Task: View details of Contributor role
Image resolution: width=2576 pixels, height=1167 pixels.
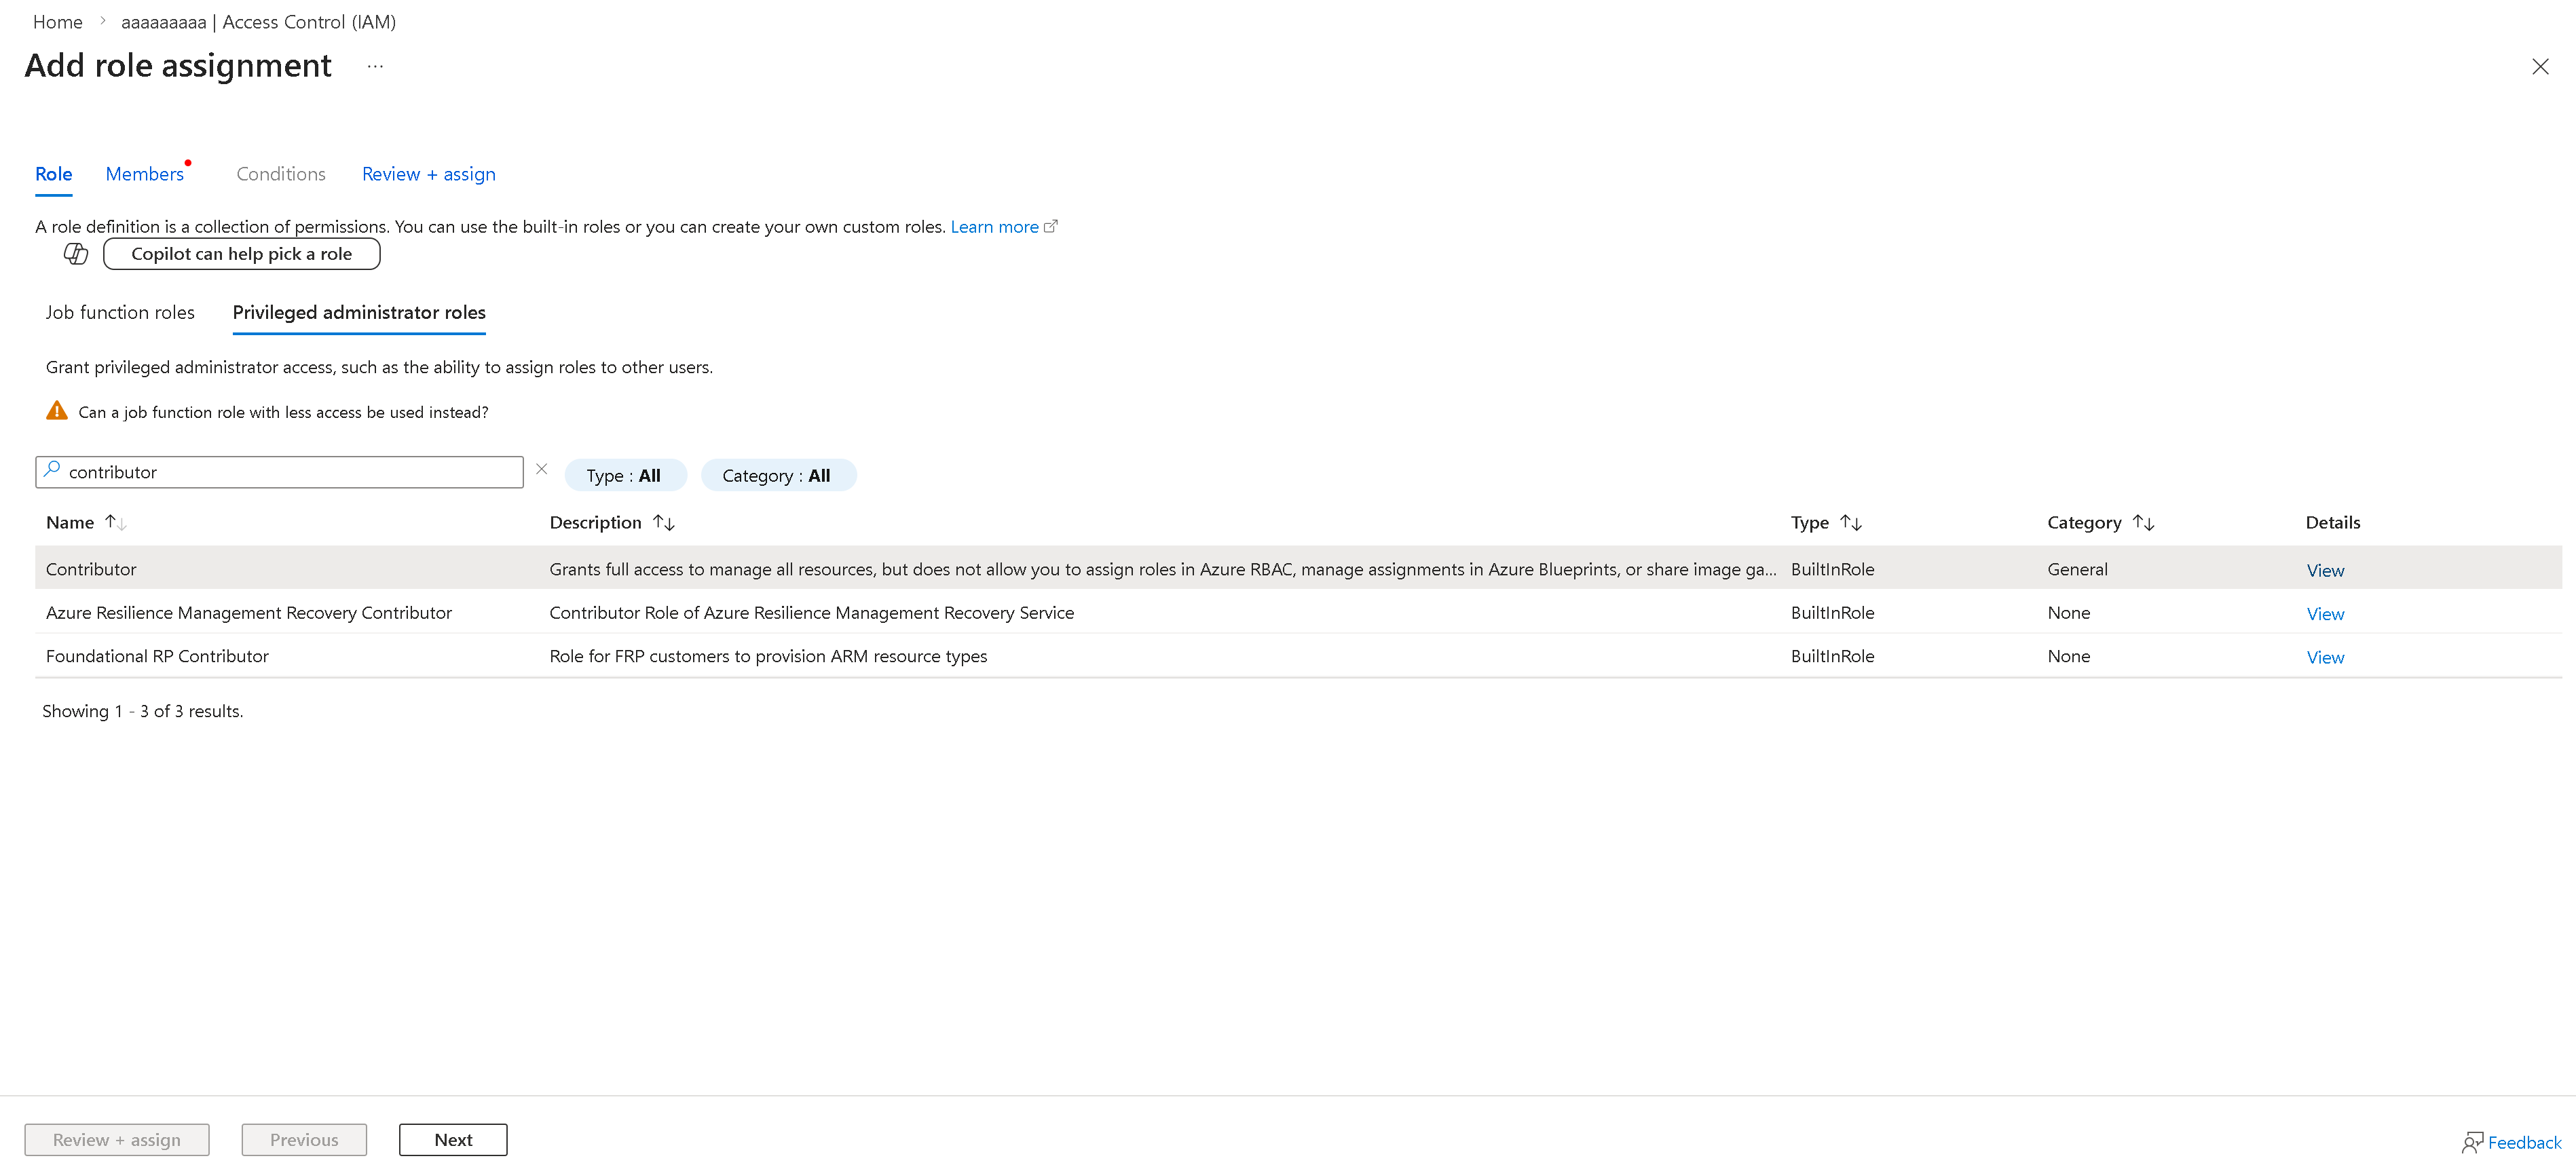Action: click(x=2325, y=571)
